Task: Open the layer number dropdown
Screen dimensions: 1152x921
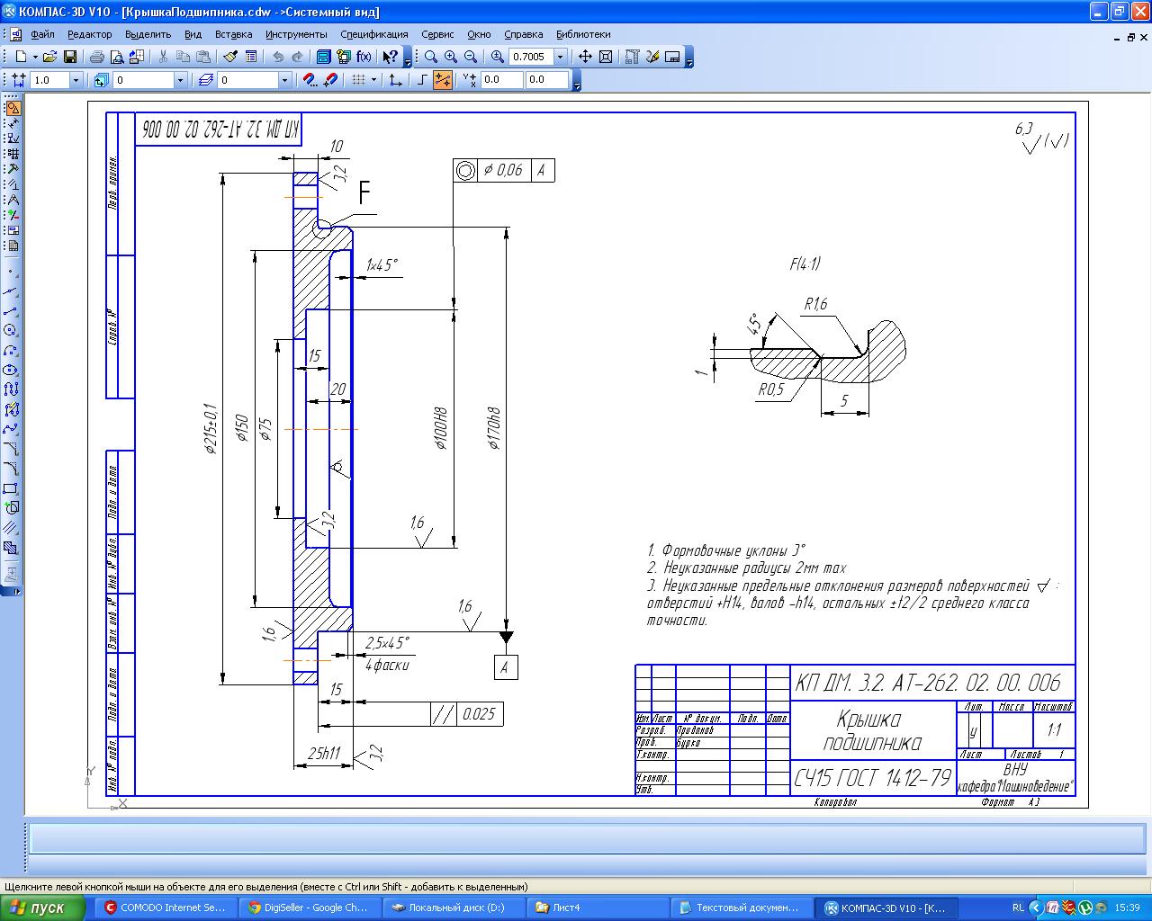Action: (x=284, y=80)
